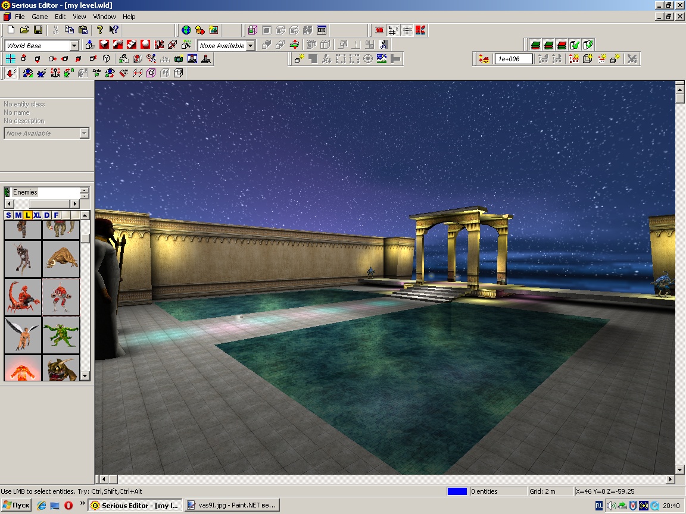
Task: Switch to the Paint.NET vas9I.jpg window
Action: click(x=232, y=505)
